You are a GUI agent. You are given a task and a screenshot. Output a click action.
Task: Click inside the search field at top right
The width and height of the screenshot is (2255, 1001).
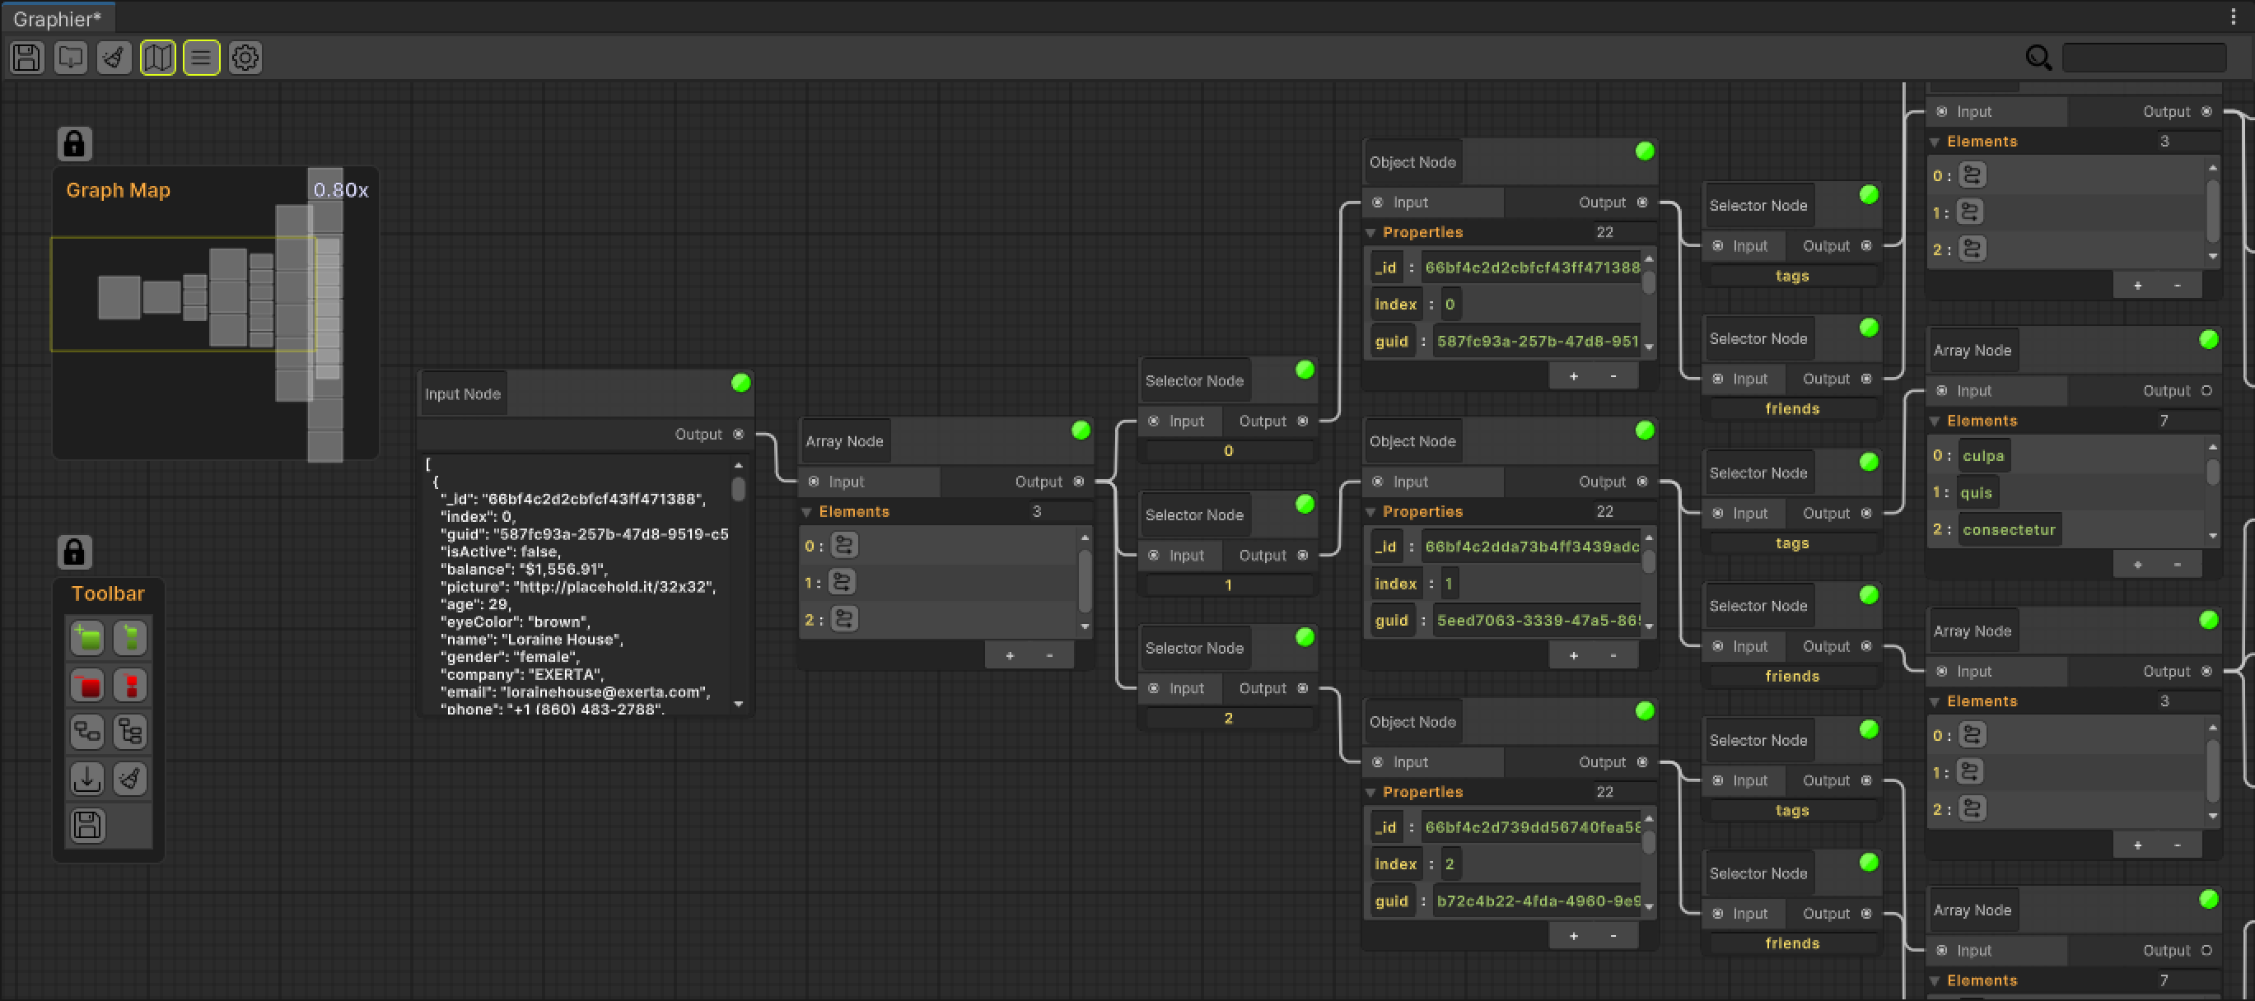pos(2145,57)
